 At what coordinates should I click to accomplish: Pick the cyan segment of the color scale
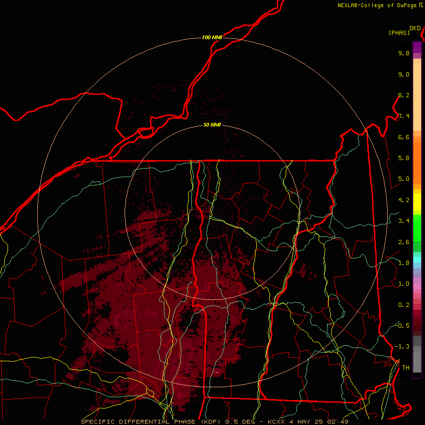point(417,259)
